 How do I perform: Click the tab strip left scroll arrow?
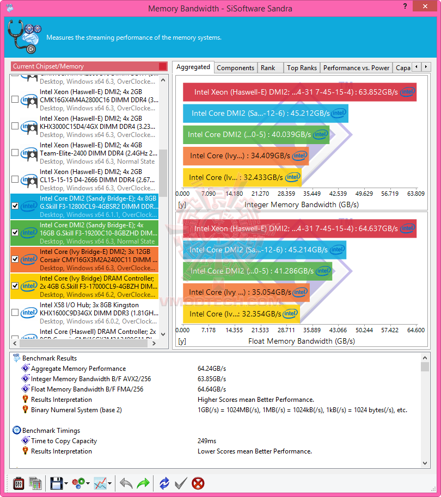[x=416, y=66]
